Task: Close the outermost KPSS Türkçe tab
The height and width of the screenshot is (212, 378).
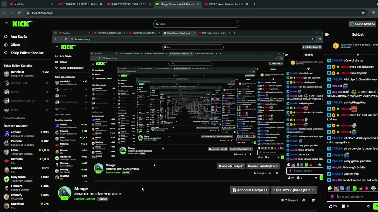Action: 247,4
